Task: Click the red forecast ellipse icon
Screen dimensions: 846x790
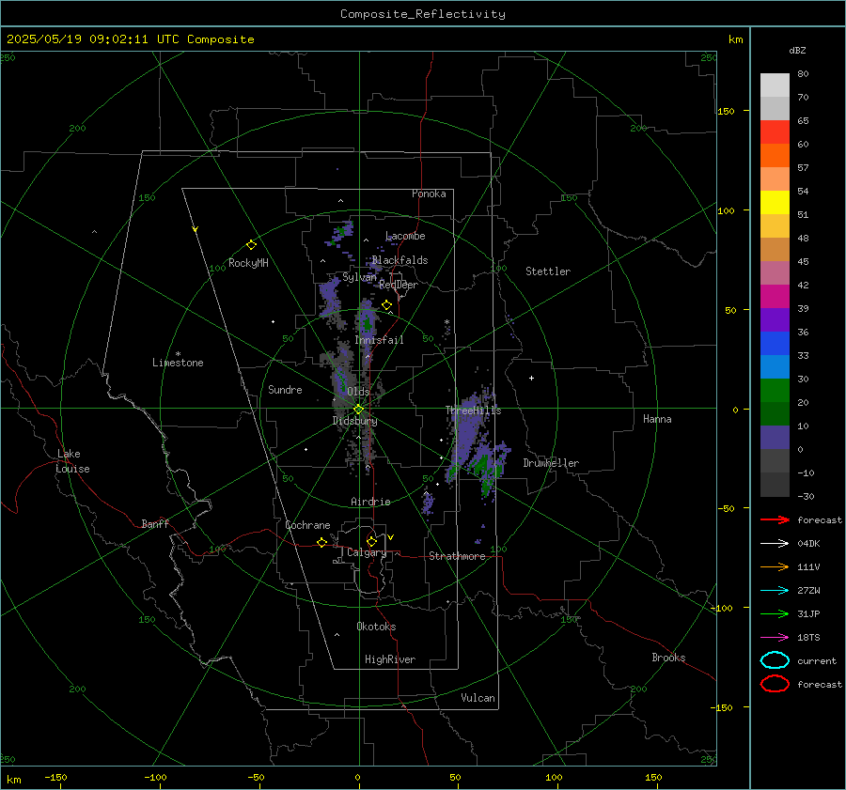Action: (x=775, y=684)
